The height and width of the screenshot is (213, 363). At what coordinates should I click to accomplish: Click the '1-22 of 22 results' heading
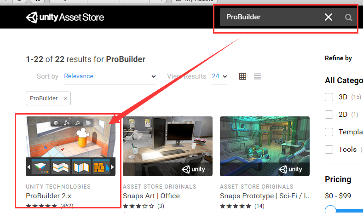pyautogui.click(x=86, y=59)
